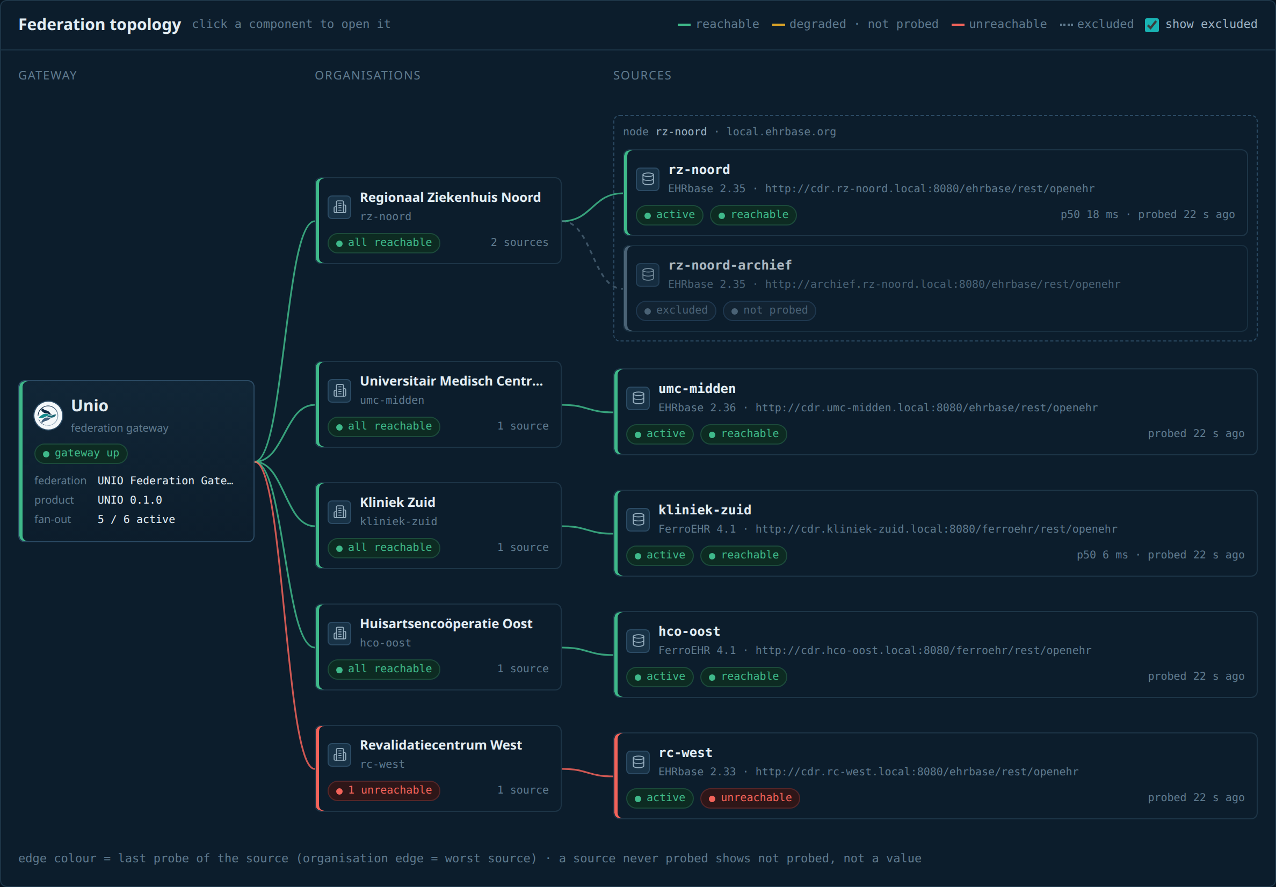
Task: Open the Kliniek Zuid organisation title
Action: (397, 502)
